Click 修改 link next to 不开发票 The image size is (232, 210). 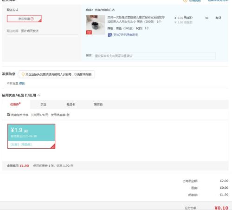[22, 83]
